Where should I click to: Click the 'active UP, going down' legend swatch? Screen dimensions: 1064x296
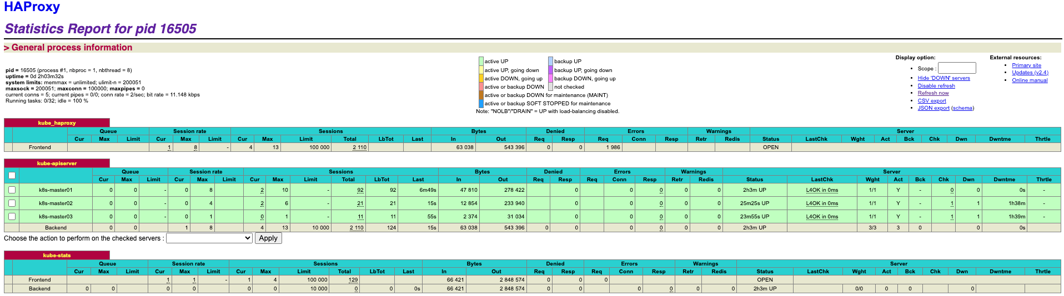click(x=481, y=70)
